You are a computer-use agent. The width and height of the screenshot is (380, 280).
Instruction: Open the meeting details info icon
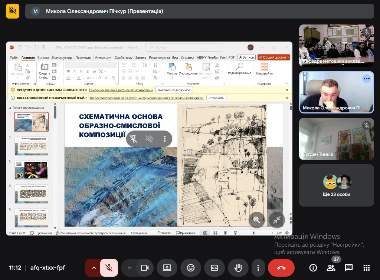(x=313, y=268)
